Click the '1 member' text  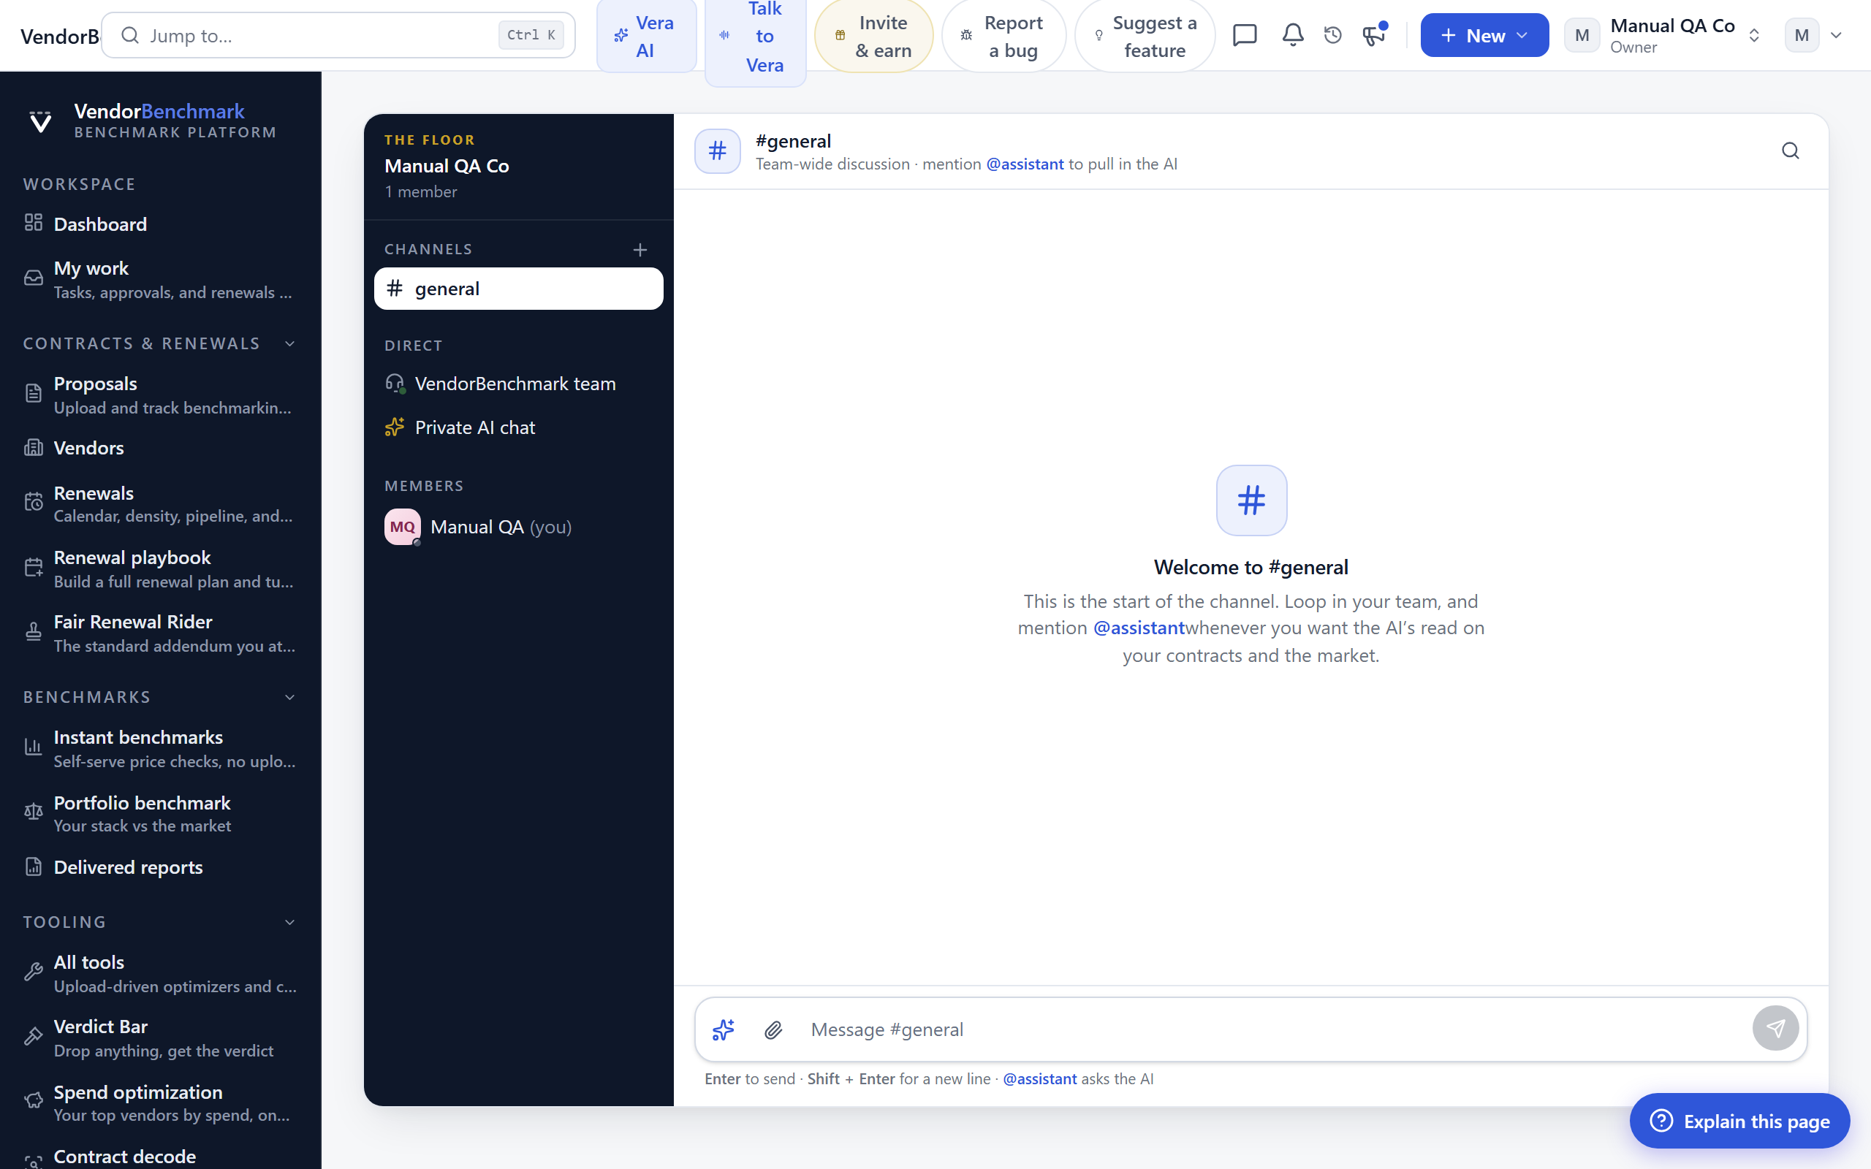(x=420, y=191)
